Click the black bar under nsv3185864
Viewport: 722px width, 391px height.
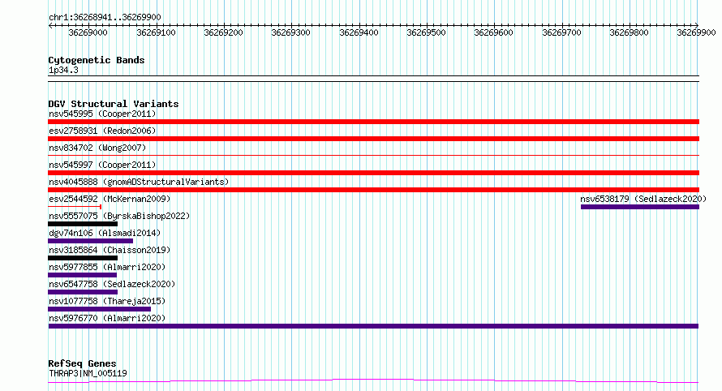pos(83,258)
